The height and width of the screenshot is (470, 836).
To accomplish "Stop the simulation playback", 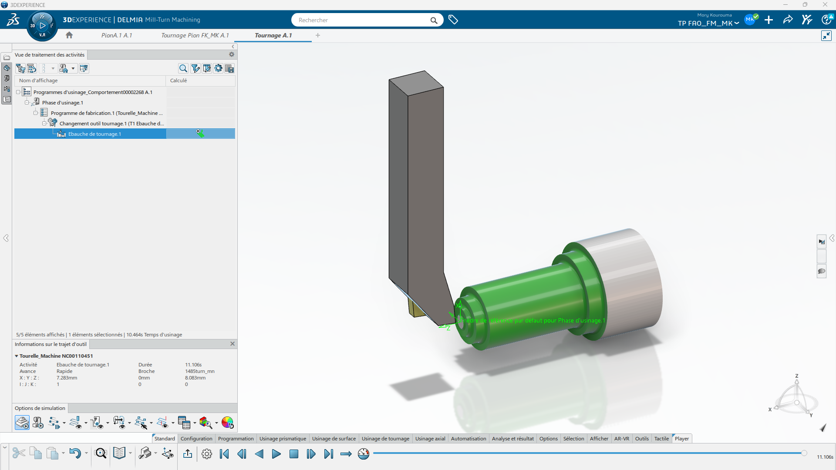I will 294,454.
